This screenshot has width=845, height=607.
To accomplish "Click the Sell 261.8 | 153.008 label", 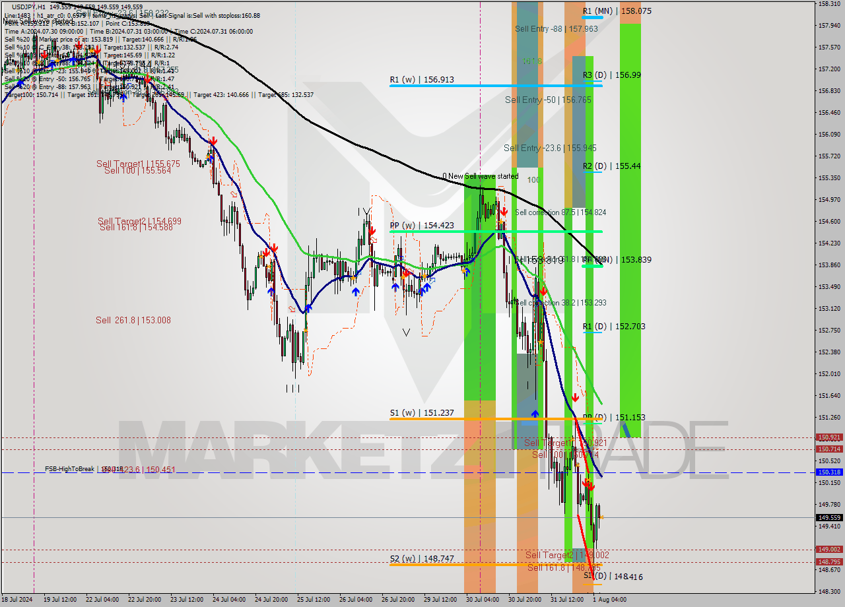I will (133, 320).
